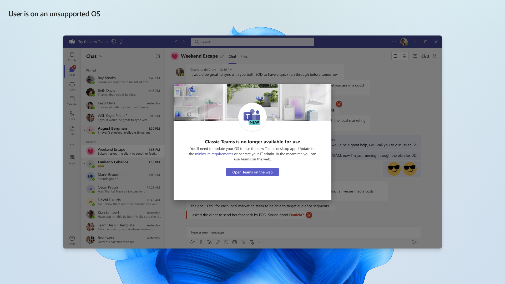Viewport: 505px width, 284px height.
Task: Click the audio call icon in chat header
Action: coord(404,56)
